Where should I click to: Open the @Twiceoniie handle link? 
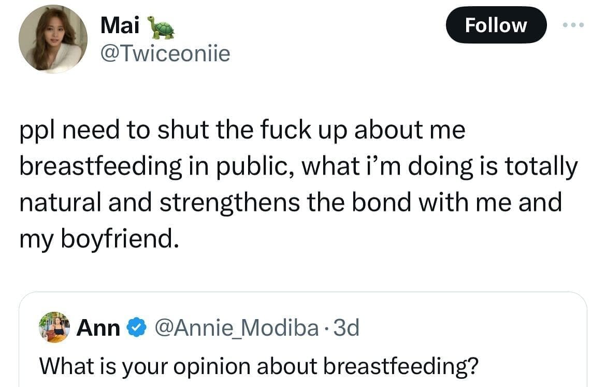(165, 53)
